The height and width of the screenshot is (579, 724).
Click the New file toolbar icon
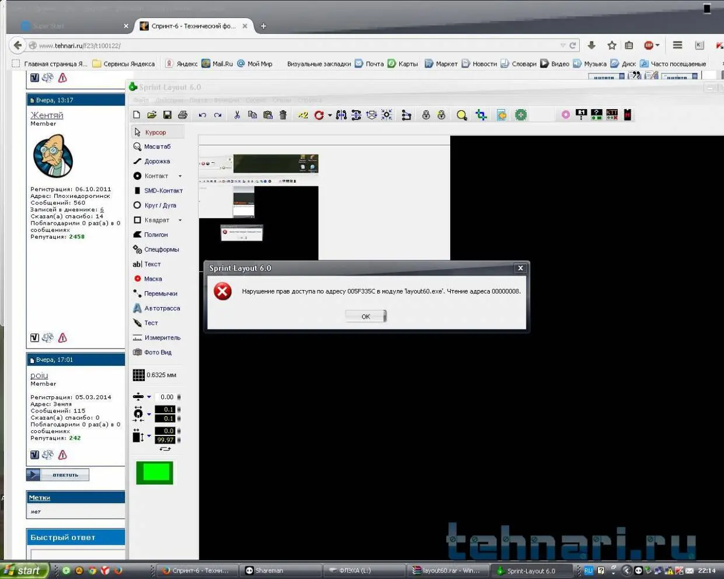pos(137,115)
